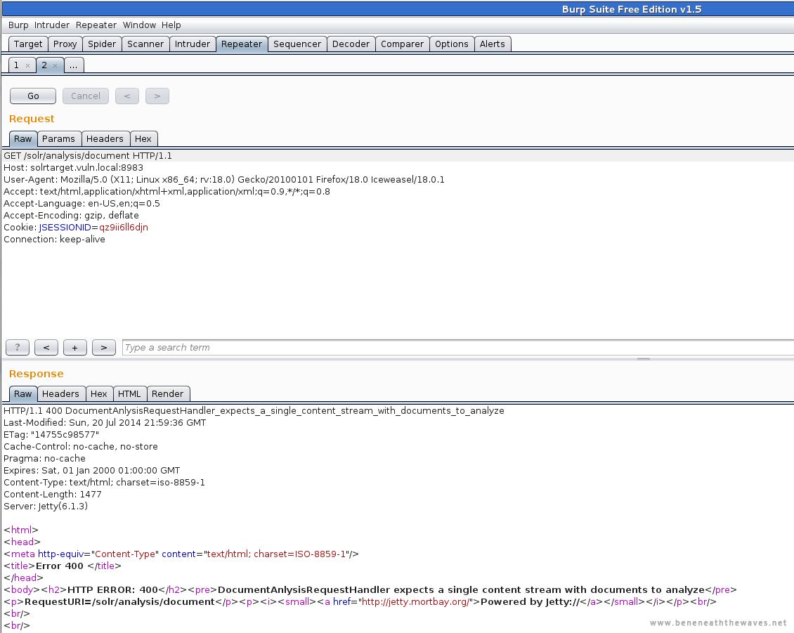Screen dimensions: 794x633
Task: Click the ETag response header
Action: click(x=51, y=434)
